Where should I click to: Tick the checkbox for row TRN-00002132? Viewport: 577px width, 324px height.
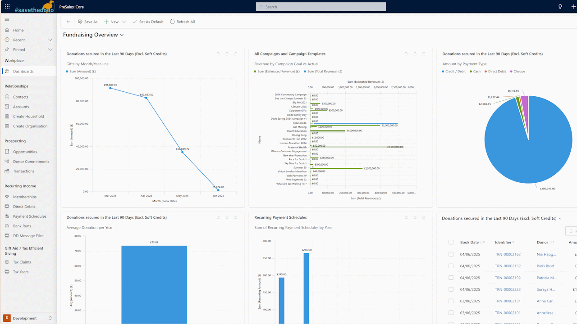click(x=451, y=266)
